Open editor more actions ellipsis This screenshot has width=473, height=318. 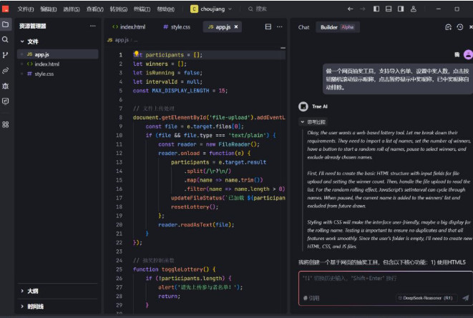pyautogui.click(x=280, y=27)
